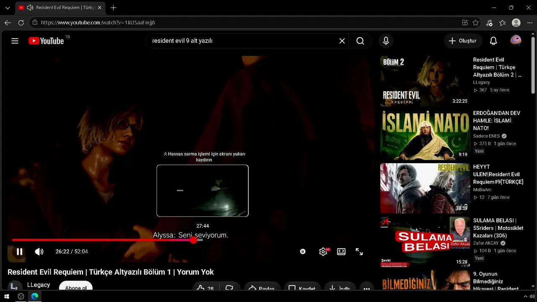
Task: Visit the MeBaAro channel
Action: tap(482, 190)
